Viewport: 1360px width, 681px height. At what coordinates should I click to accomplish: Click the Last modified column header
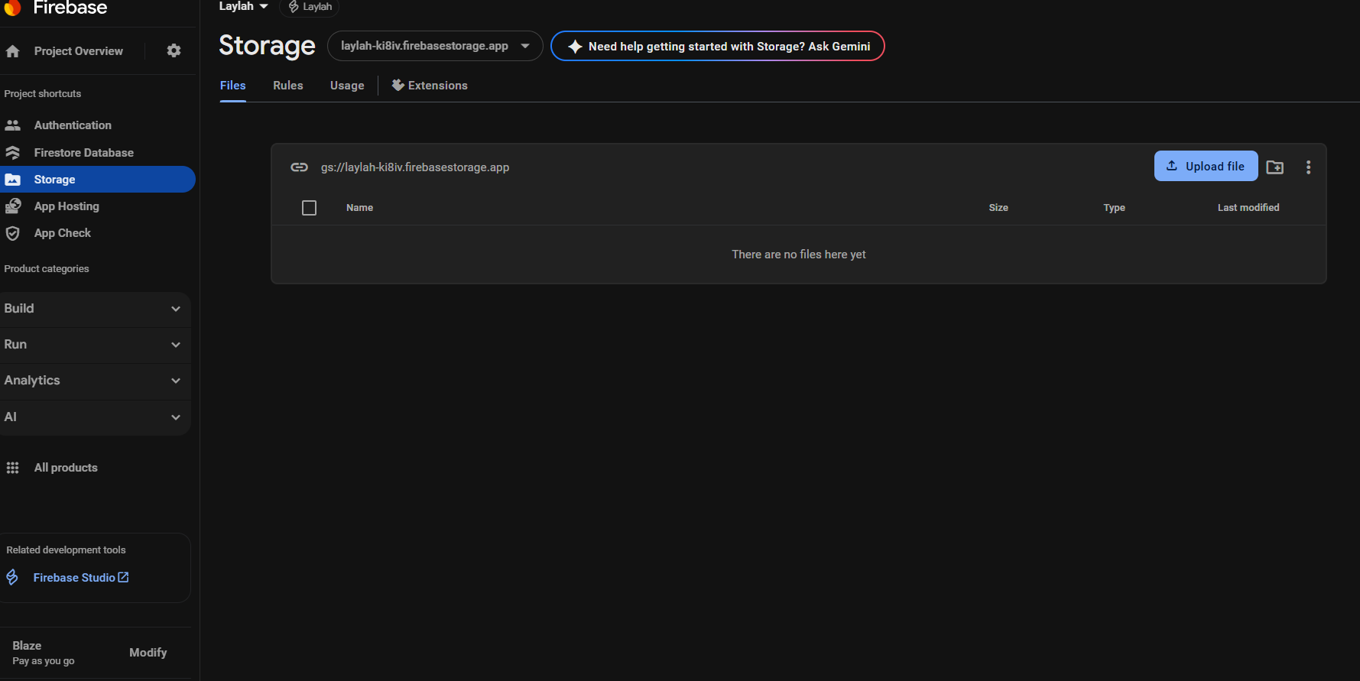(x=1248, y=208)
